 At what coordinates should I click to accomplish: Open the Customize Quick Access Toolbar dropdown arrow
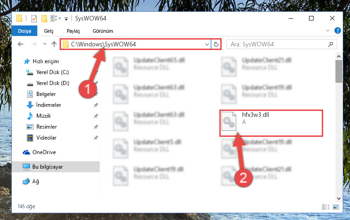click(x=66, y=19)
